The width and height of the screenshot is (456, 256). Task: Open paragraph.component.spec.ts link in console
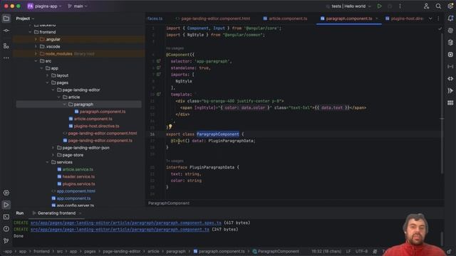point(126,223)
